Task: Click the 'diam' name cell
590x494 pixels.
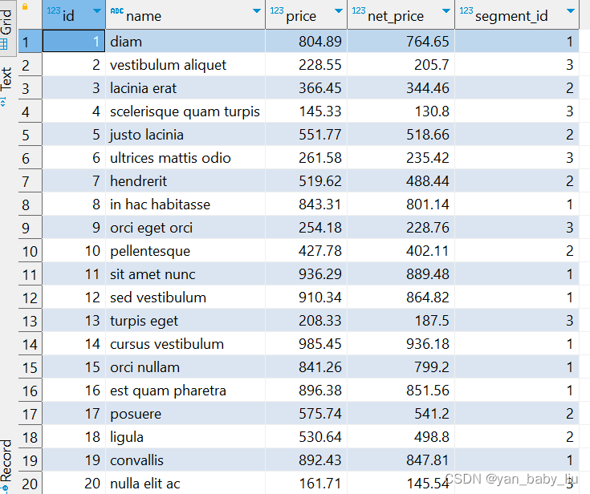Action: point(185,42)
